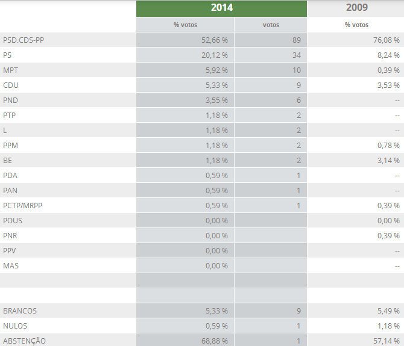Click the PDA party label
This screenshot has height=346, width=404.
(10, 176)
